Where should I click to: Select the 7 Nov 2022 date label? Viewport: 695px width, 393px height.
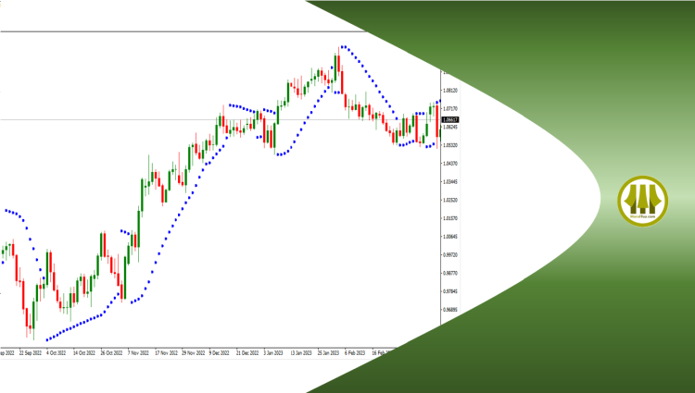pos(138,353)
